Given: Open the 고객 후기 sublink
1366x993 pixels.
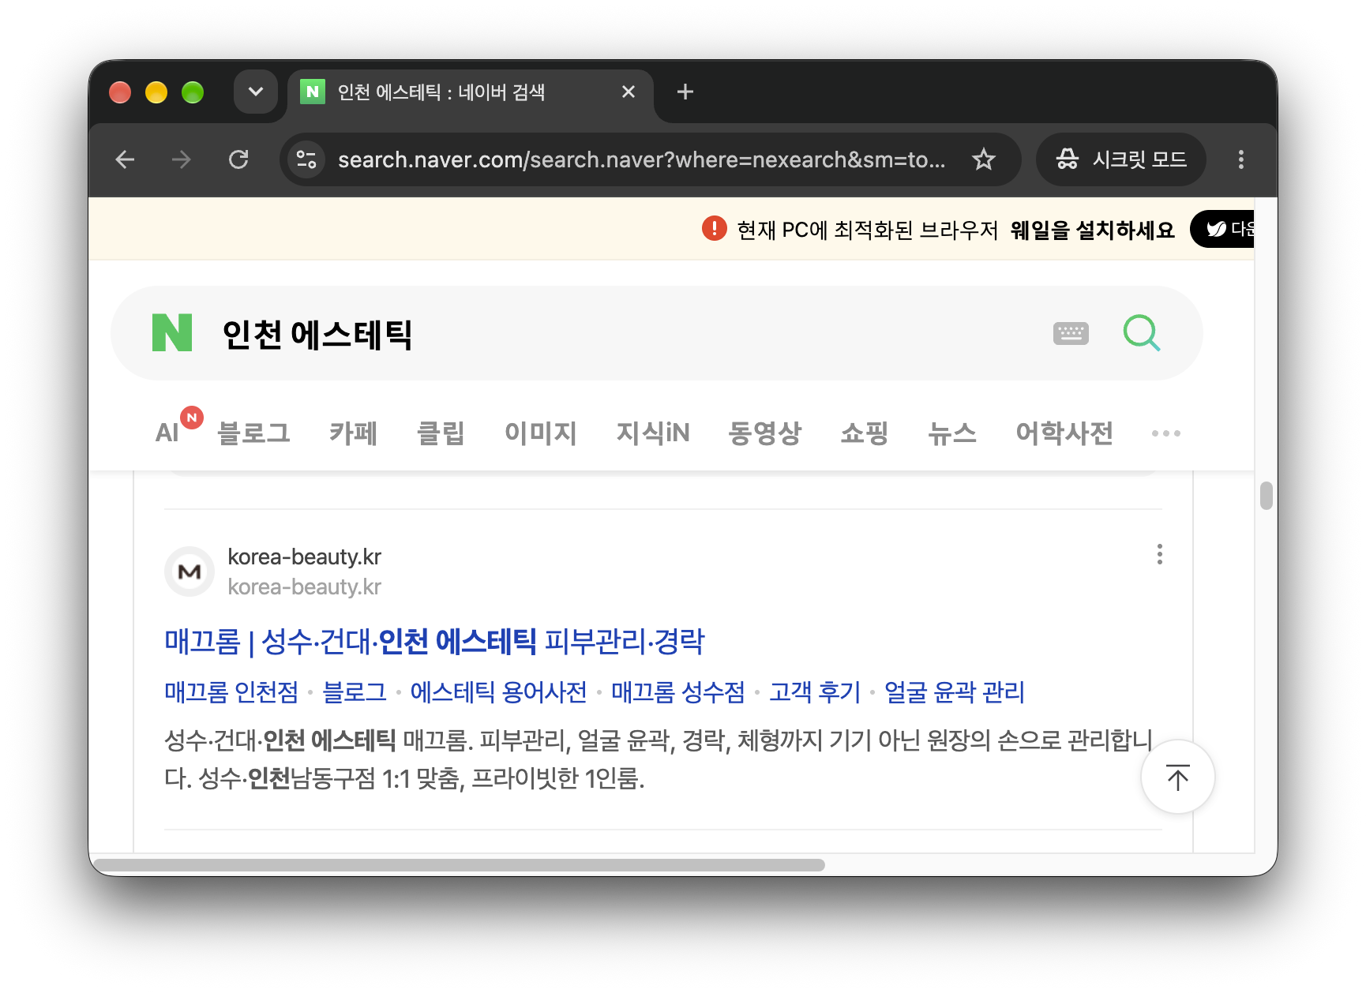Looking at the screenshot, I should pos(815,692).
